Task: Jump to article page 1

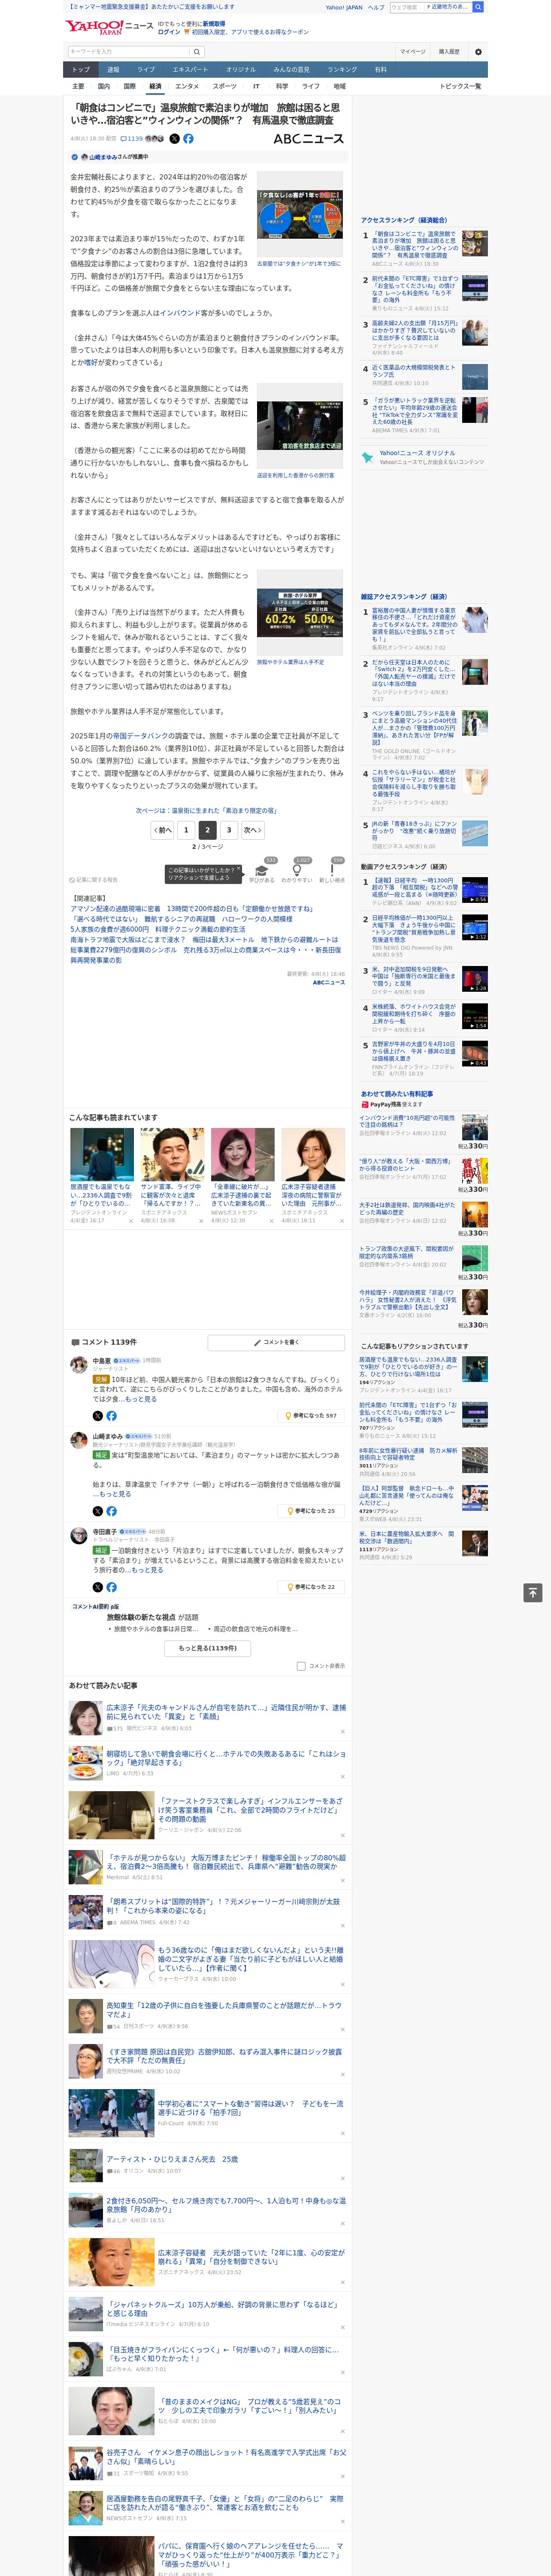Action: (x=186, y=830)
